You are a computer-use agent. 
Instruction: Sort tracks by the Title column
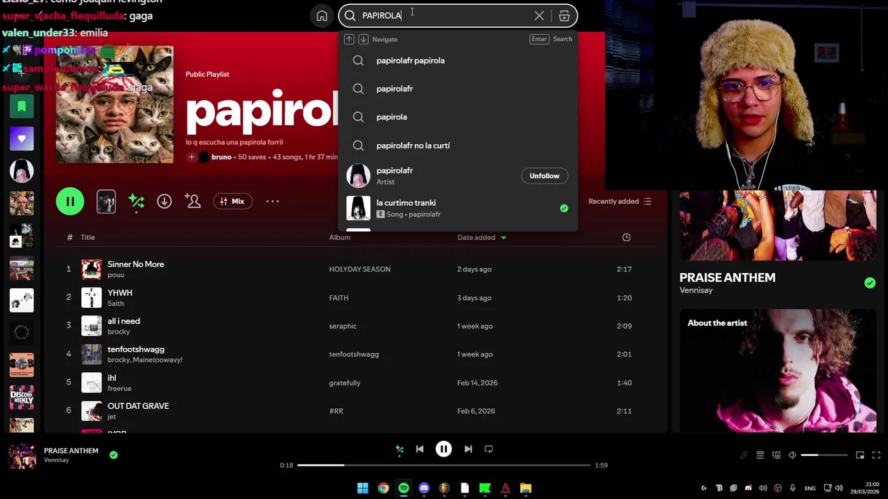[87, 237]
